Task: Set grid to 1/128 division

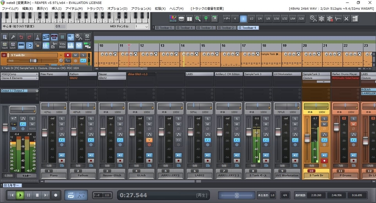Action: coord(301,18)
